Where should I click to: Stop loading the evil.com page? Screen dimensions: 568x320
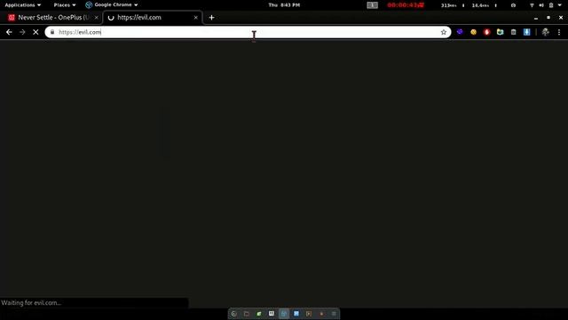click(x=35, y=32)
